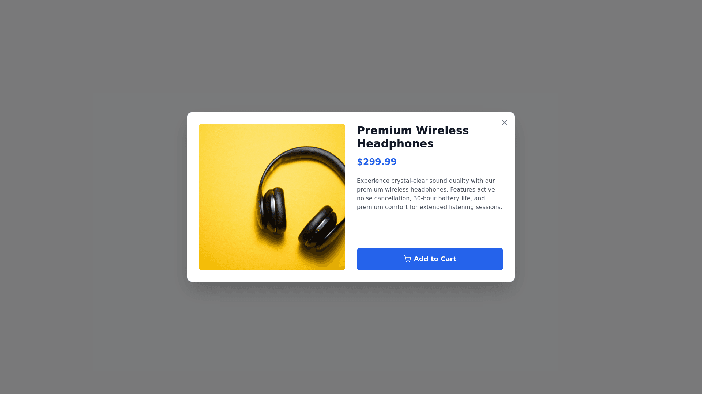
Task: Click the yellow background of the product photo
Action: pos(227,197)
